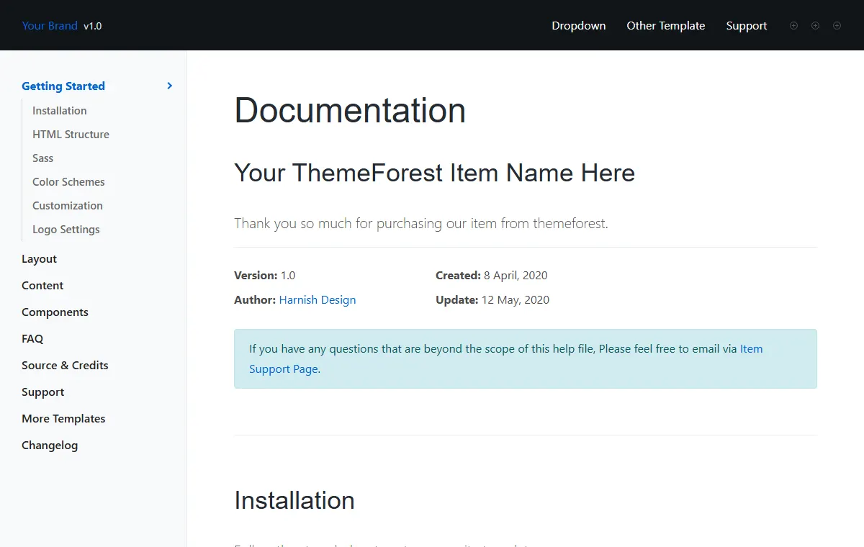864x547 pixels.
Task: Expand the Components sidebar section
Action: [x=55, y=312]
